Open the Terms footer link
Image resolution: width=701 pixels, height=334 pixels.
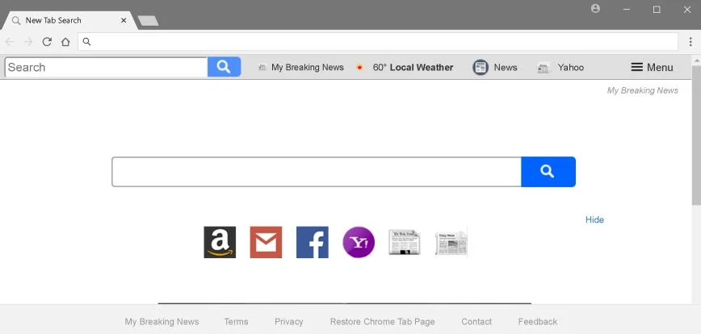tap(236, 322)
